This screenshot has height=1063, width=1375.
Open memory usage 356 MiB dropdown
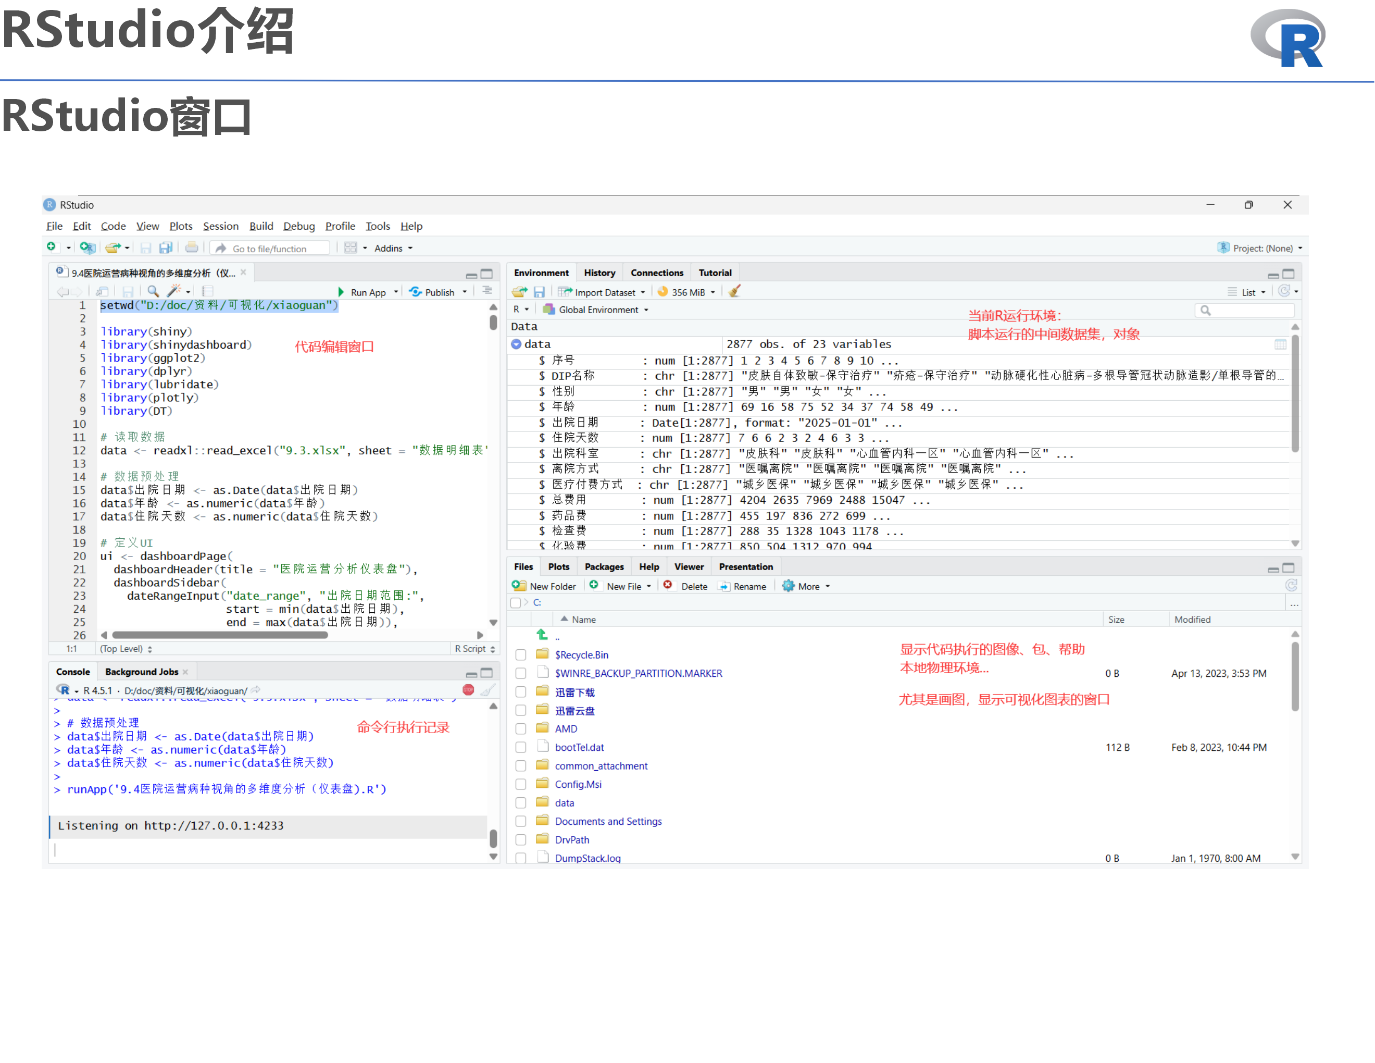coord(686,292)
